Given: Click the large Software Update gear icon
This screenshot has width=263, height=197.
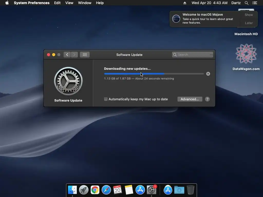Looking at the screenshot, I should point(68,81).
